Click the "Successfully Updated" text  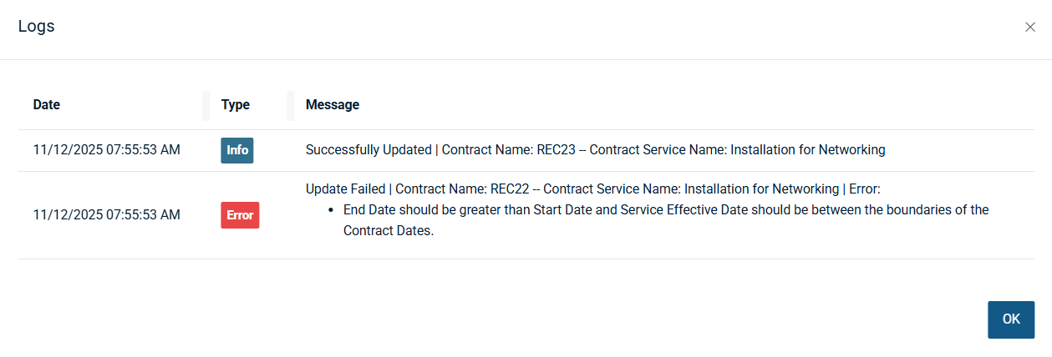coord(368,150)
